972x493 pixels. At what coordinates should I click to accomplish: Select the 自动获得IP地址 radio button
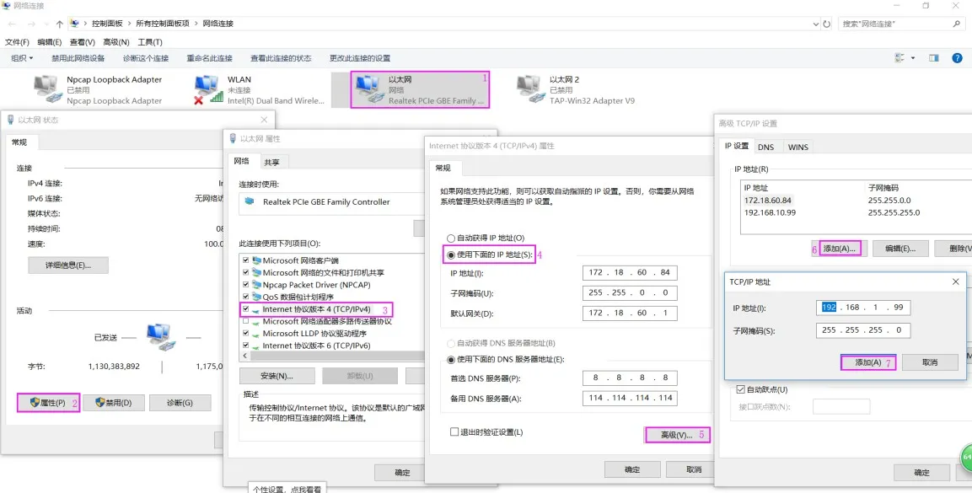coord(449,237)
